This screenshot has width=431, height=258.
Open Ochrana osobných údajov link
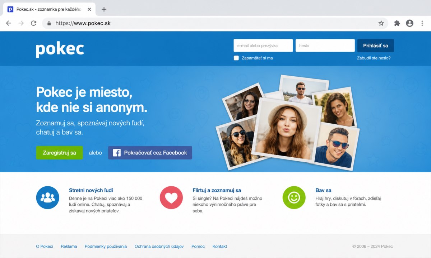click(x=159, y=246)
